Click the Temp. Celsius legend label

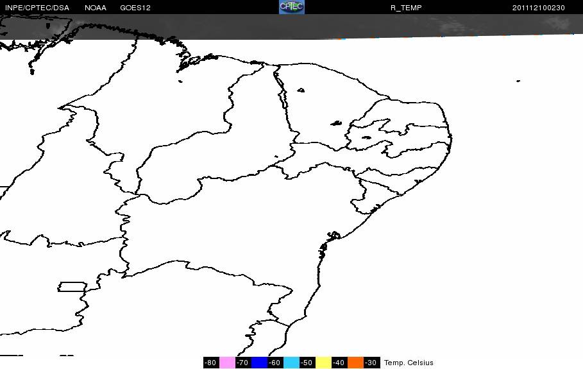(x=409, y=363)
